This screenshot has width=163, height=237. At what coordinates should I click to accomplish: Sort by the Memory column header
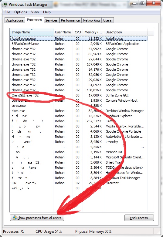(93, 32)
